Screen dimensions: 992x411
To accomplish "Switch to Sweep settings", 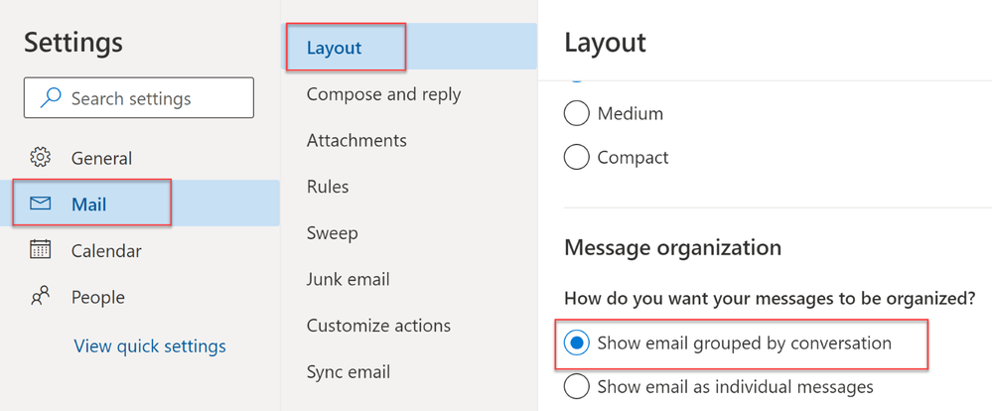I will tap(332, 233).
